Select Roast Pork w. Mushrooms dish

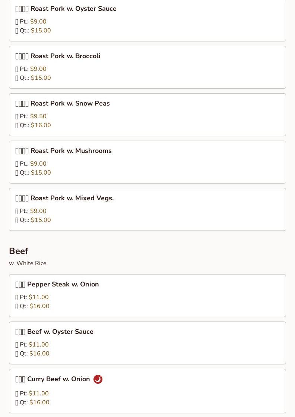point(71,151)
